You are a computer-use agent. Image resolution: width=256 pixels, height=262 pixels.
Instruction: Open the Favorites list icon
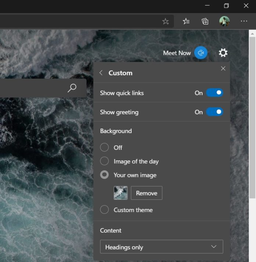click(x=186, y=21)
